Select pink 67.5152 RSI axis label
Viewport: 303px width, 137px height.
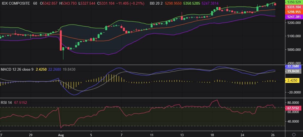pos(294,108)
